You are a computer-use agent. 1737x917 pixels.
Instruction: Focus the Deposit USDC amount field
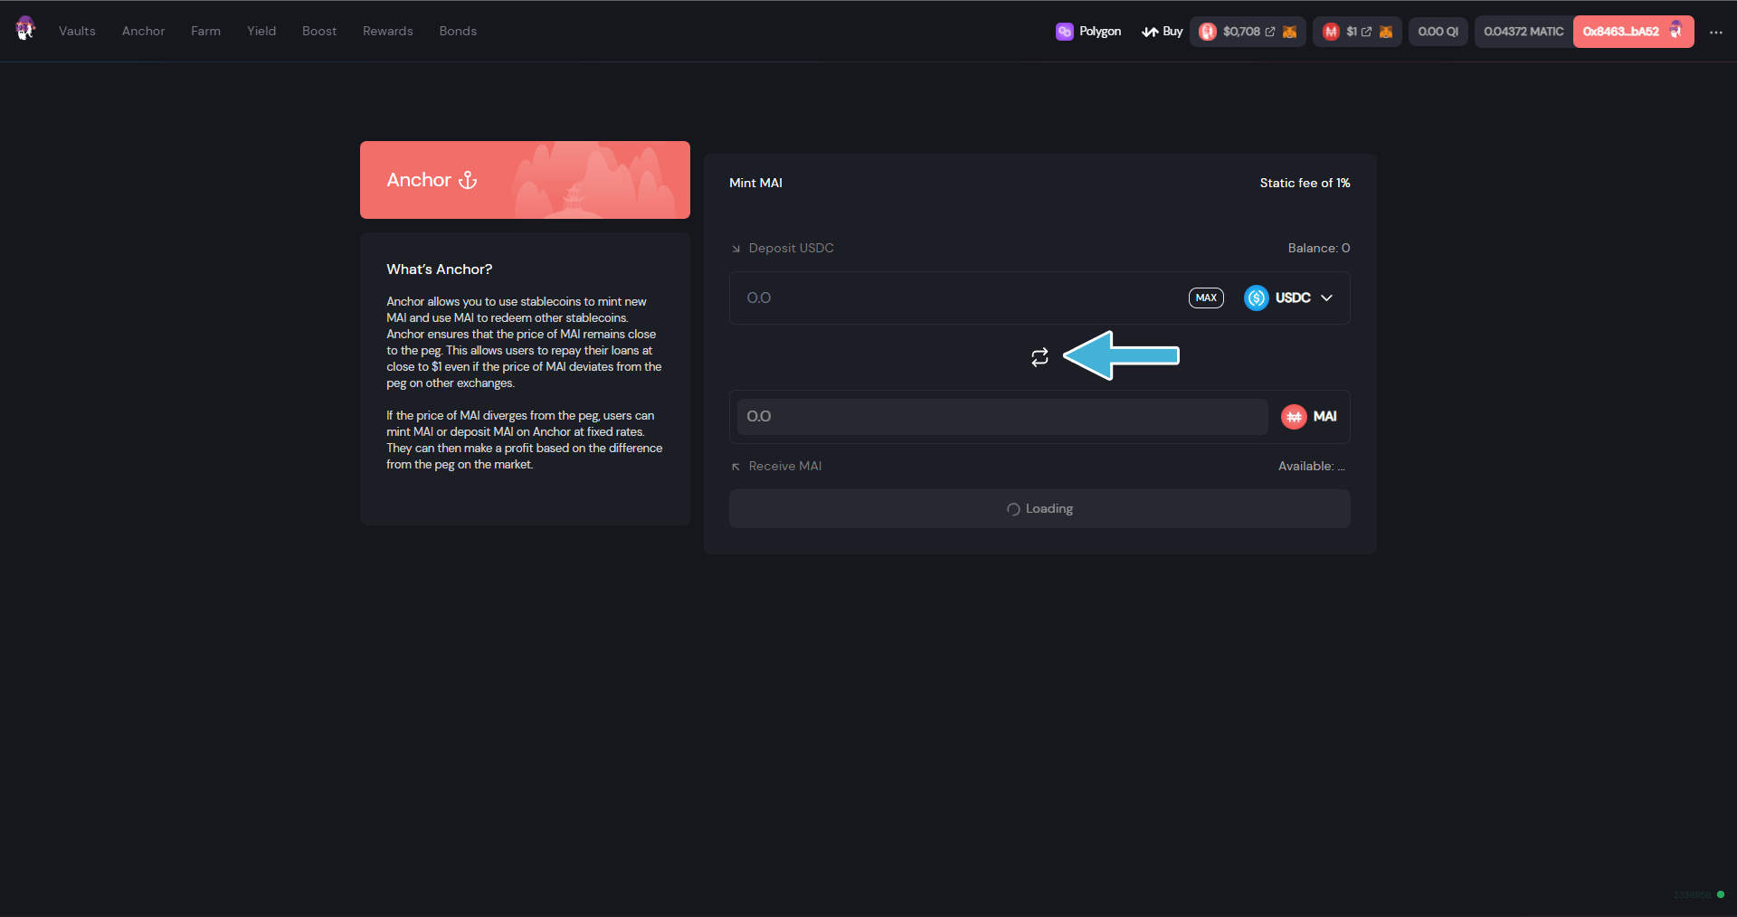[x=959, y=298]
